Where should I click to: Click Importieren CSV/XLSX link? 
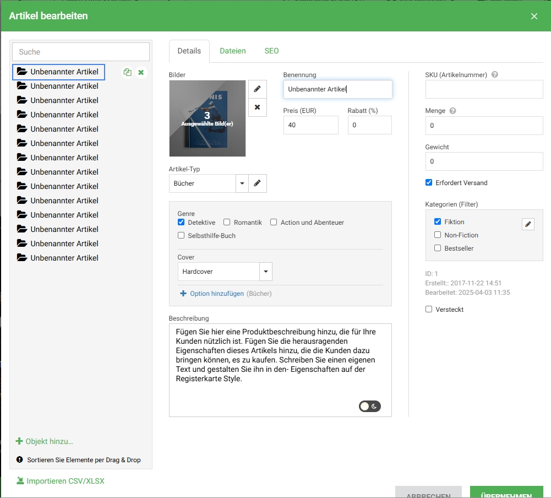click(x=65, y=481)
